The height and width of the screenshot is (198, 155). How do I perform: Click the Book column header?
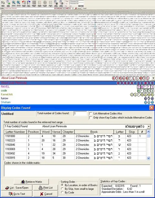tap(94, 132)
